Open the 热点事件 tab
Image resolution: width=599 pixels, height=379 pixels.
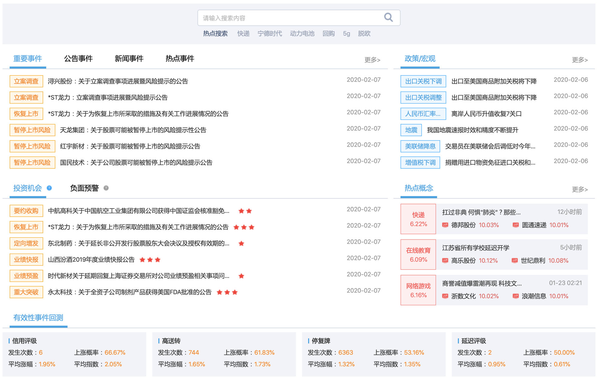[180, 59]
